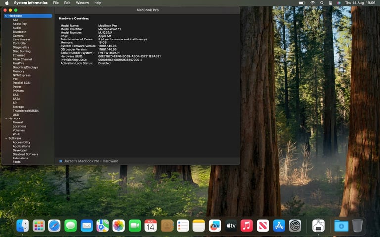Launch FaceTime from the Dock

tap(135, 225)
